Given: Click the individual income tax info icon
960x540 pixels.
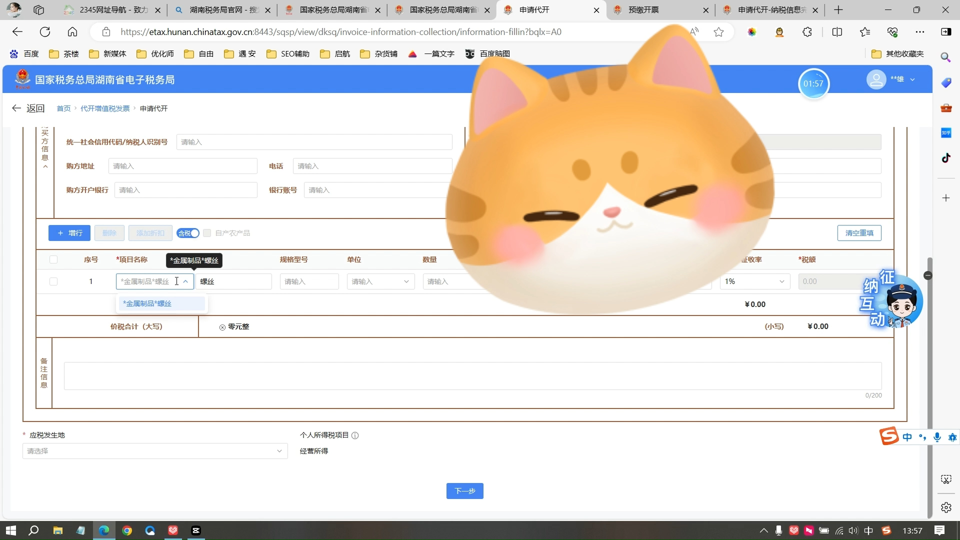Looking at the screenshot, I should (355, 435).
